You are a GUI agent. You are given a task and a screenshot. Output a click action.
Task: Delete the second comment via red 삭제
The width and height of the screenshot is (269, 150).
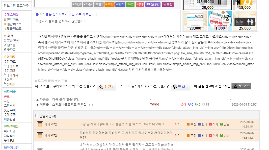(213, 135)
